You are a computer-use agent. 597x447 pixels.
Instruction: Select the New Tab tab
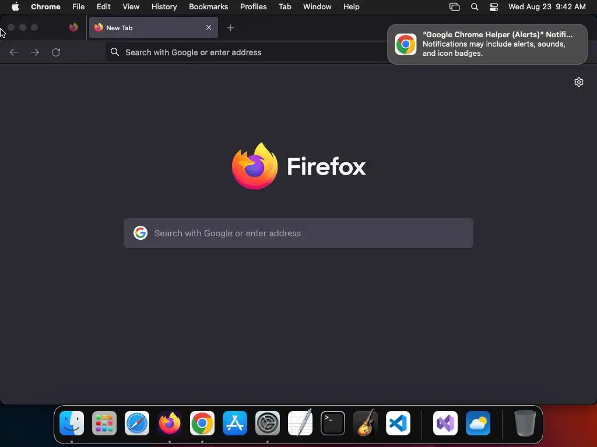coord(153,27)
